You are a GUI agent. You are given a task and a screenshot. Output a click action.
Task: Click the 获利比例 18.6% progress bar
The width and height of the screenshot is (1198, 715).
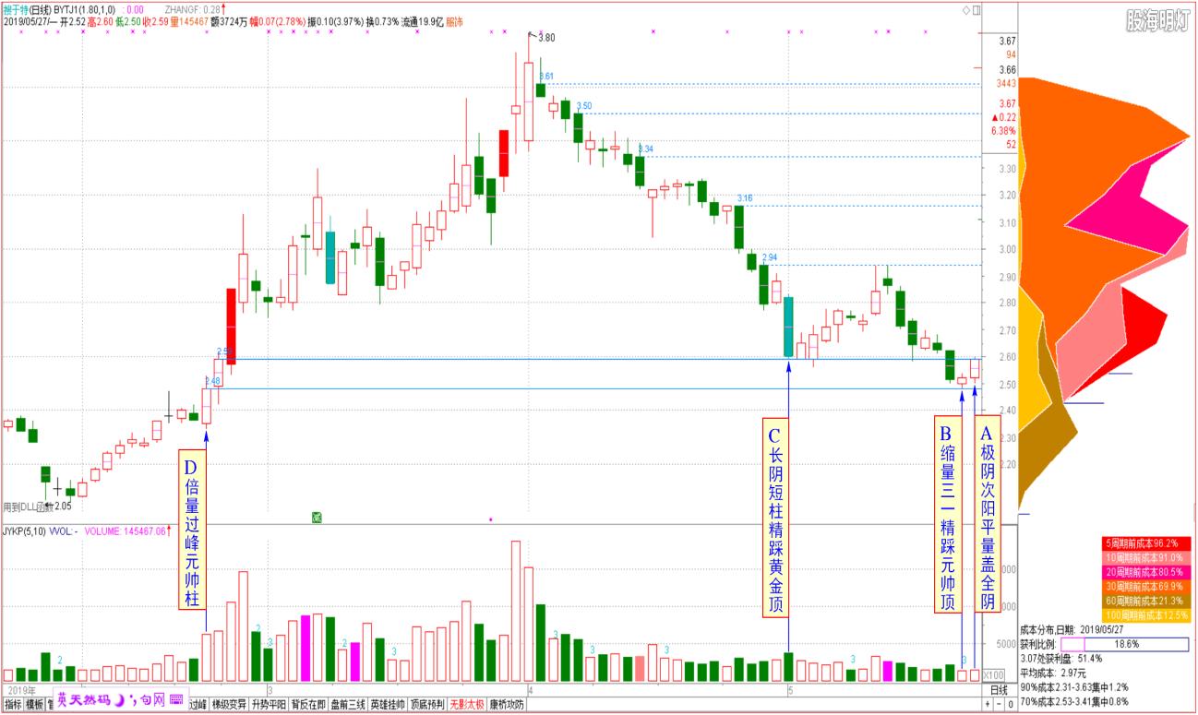[1124, 644]
